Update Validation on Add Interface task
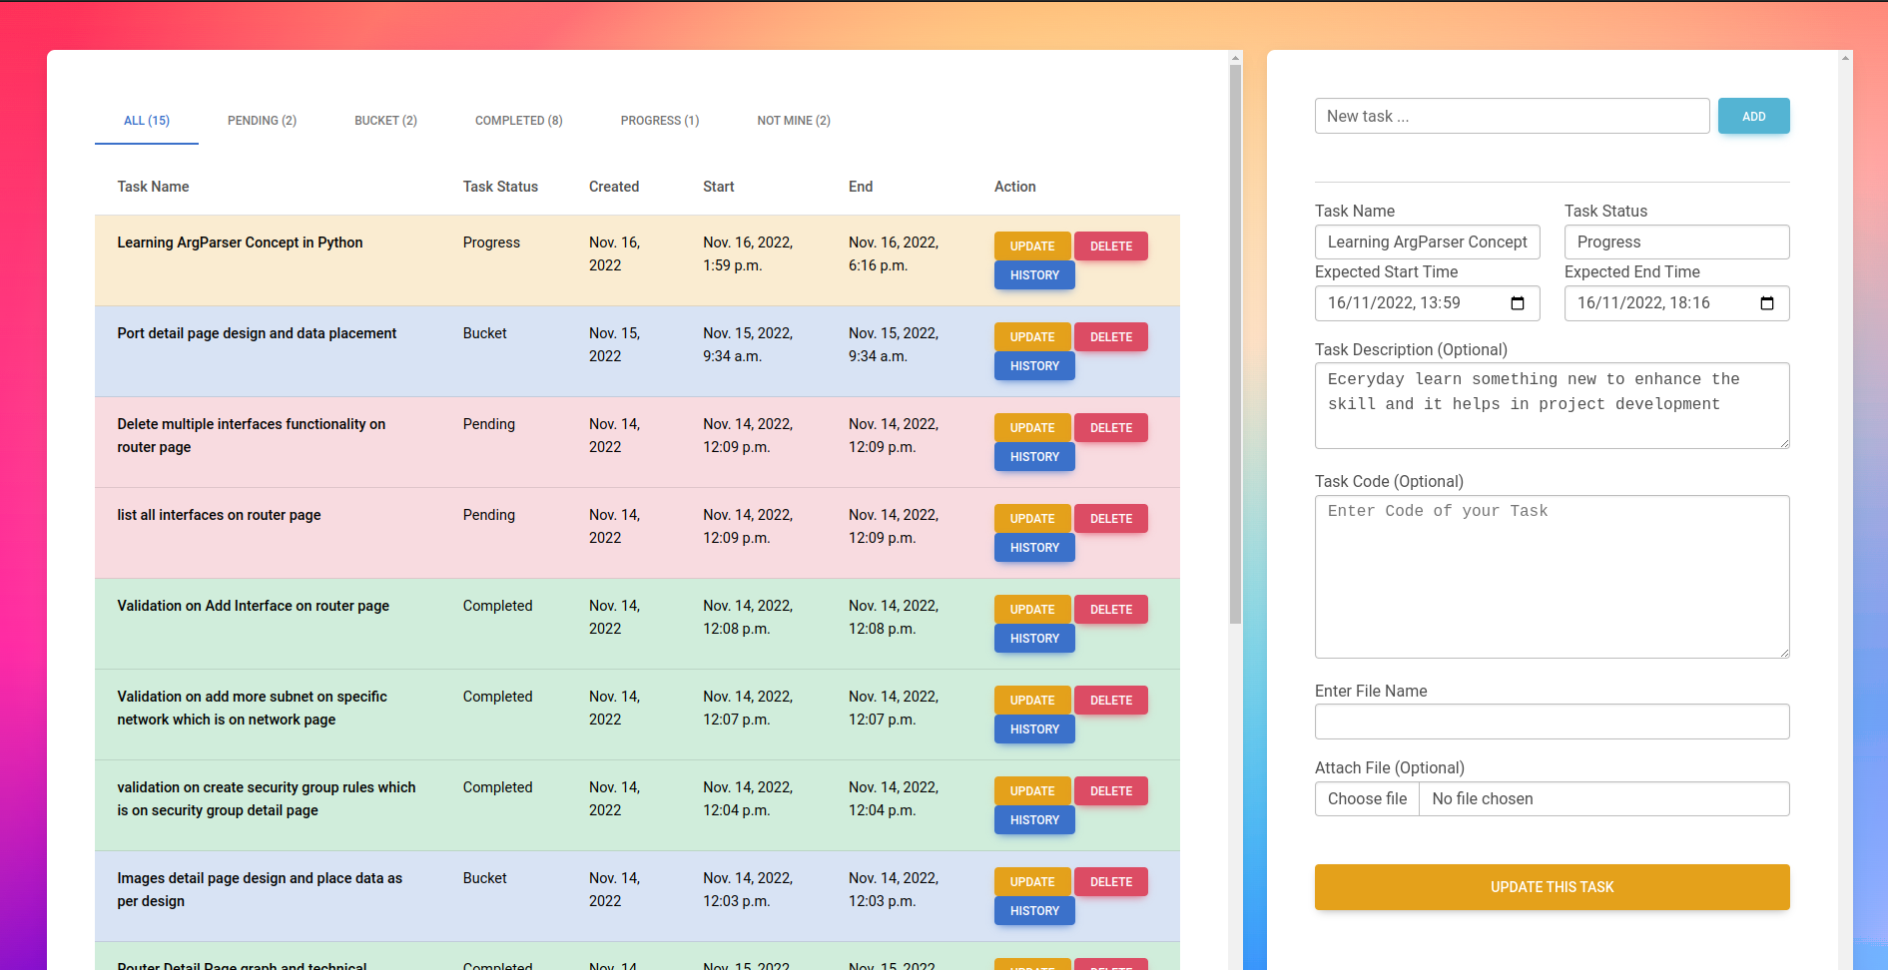Image resolution: width=1888 pixels, height=970 pixels. (x=1032, y=610)
